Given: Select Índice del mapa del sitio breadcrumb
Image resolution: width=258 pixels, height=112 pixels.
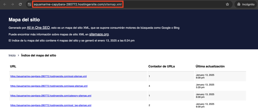Looking at the screenshot, I should (39, 55).
